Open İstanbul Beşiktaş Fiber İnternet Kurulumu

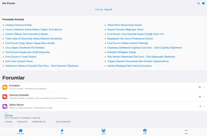[129, 66]
